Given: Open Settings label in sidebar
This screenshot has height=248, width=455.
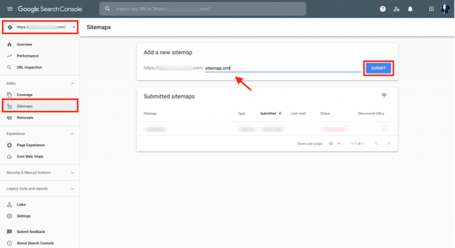Looking at the screenshot, I should coord(24,216).
